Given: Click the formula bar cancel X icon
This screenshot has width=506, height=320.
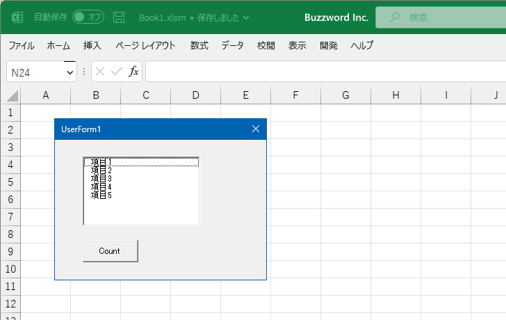Looking at the screenshot, I should (100, 72).
